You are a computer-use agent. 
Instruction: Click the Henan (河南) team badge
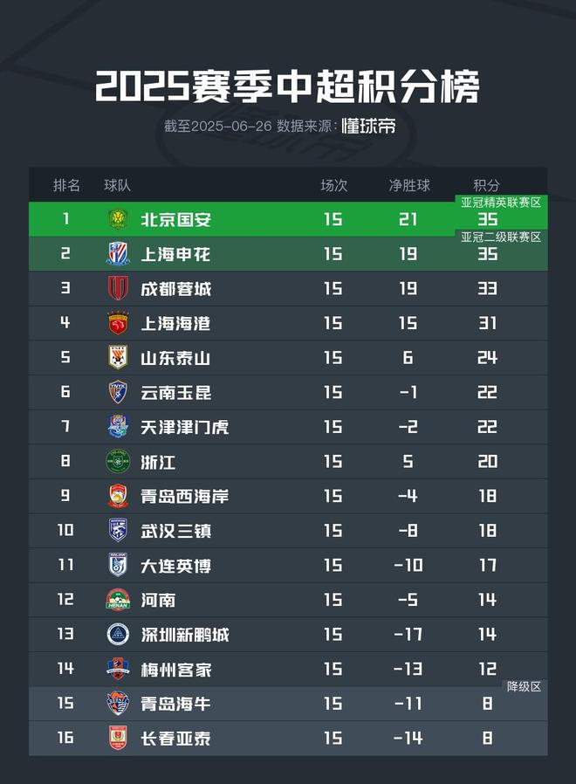pos(118,600)
